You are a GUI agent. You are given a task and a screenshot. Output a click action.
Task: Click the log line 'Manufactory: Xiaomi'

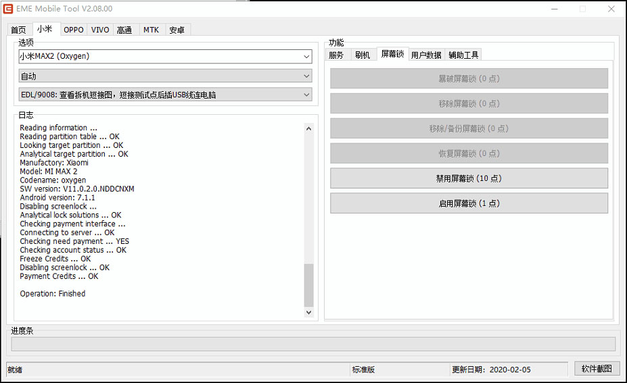(54, 163)
